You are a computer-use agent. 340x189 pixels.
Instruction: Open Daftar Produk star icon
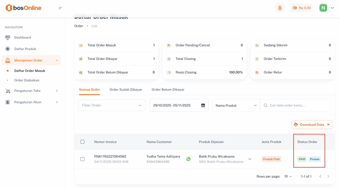[x=8, y=49]
